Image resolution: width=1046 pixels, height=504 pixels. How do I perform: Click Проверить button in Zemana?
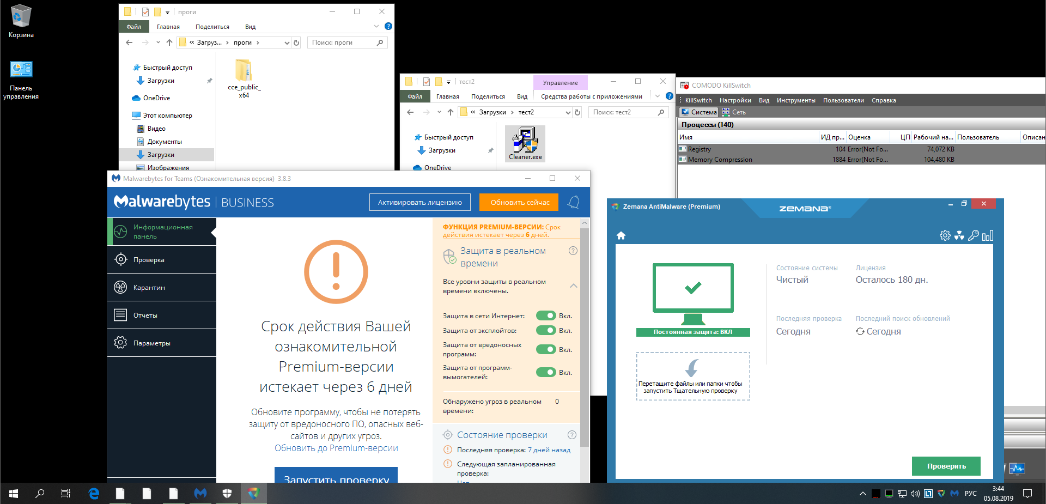[946, 466]
